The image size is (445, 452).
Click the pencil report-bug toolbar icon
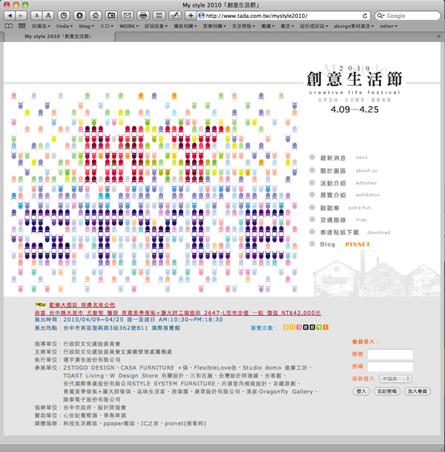(x=174, y=16)
